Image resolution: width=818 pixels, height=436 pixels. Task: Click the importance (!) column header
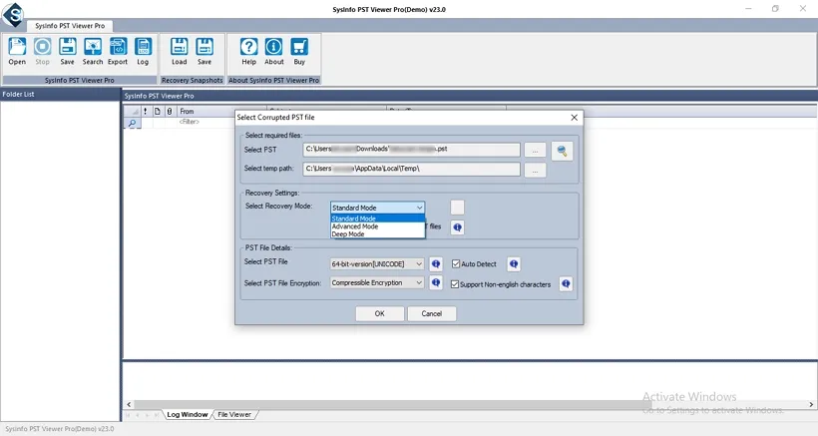(x=145, y=111)
